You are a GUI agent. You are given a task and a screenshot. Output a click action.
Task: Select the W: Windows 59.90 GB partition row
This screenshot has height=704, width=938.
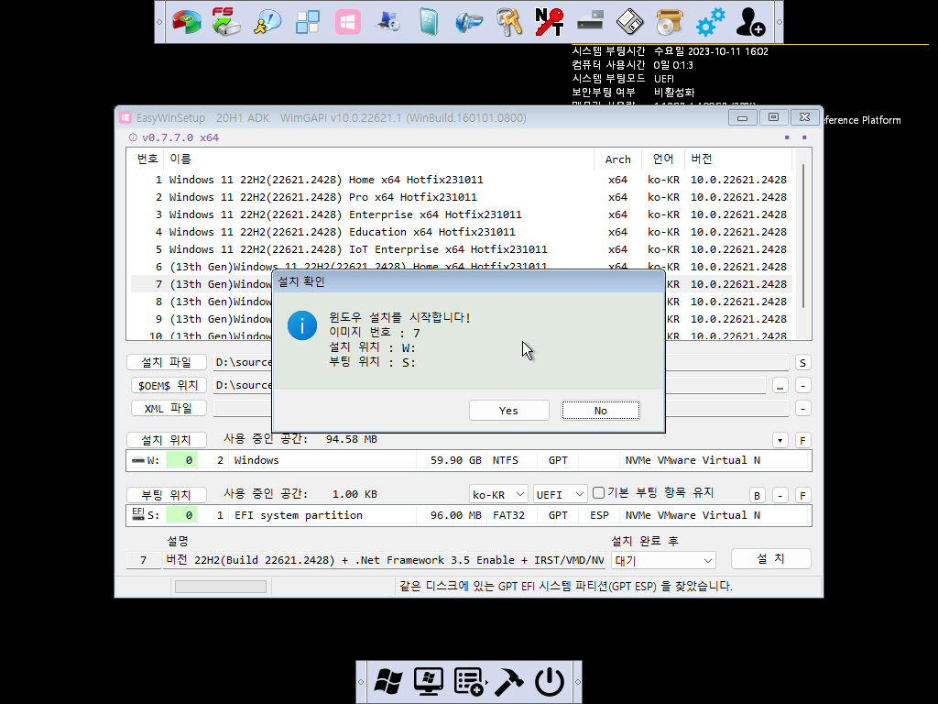coord(468,460)
